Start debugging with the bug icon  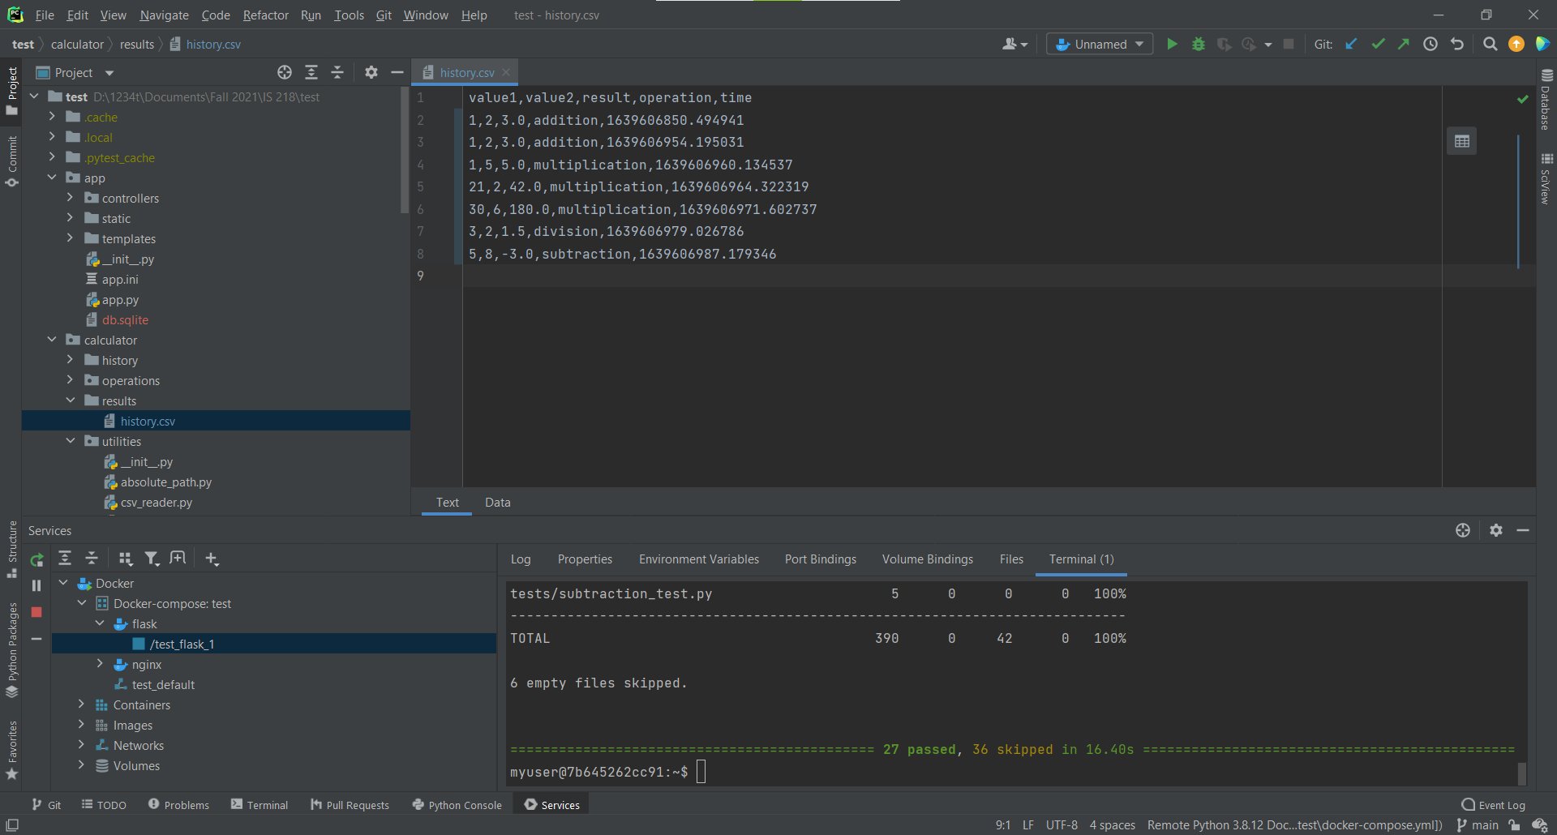tap(1198, 45)
